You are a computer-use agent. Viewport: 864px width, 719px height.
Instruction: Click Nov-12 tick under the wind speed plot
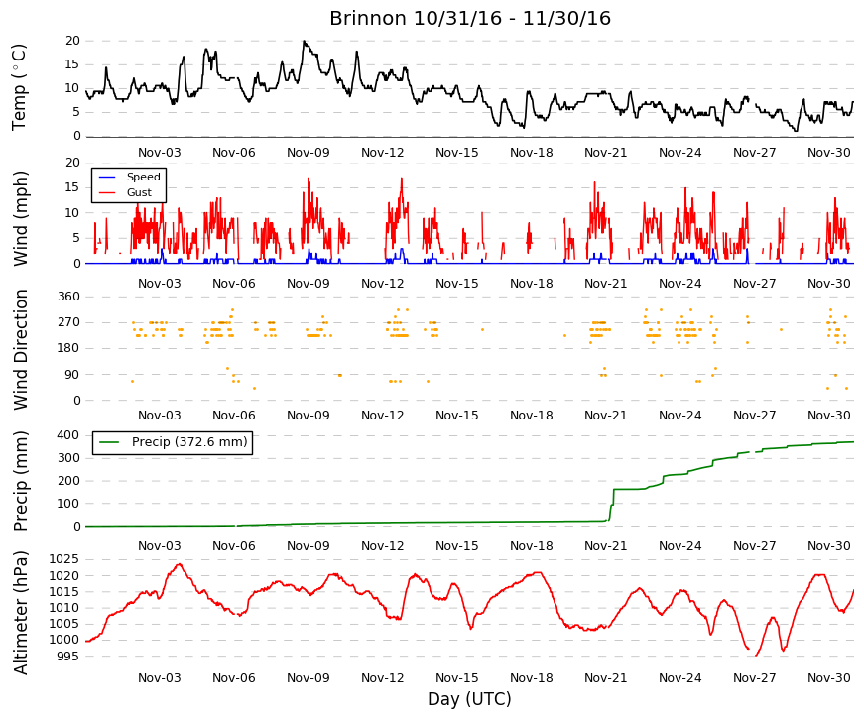point(383,284)
